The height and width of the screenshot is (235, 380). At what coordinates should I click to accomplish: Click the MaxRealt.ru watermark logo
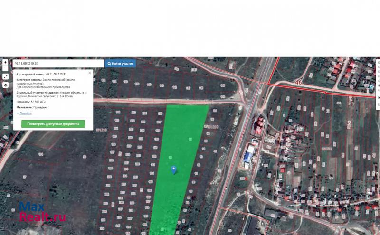pos(42,212)
